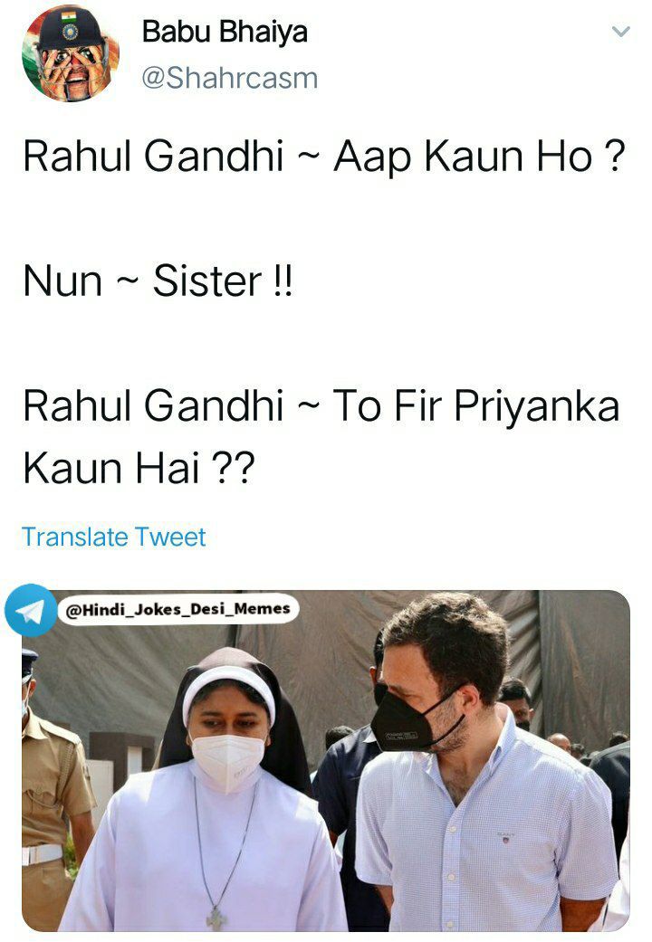The image size is (652, 942).
Task: Expand the tweet options chevron
Action: 620,32
